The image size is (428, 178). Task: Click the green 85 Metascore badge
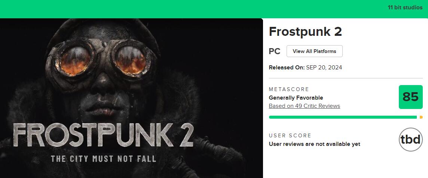410,97
